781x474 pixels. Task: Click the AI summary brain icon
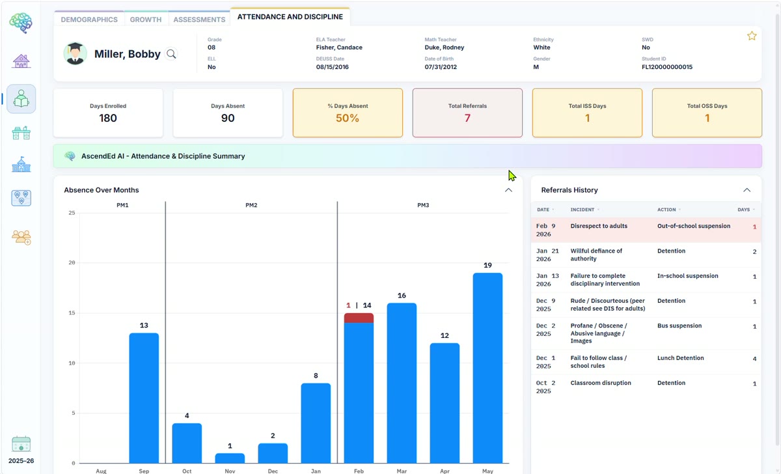pos(70,156)
